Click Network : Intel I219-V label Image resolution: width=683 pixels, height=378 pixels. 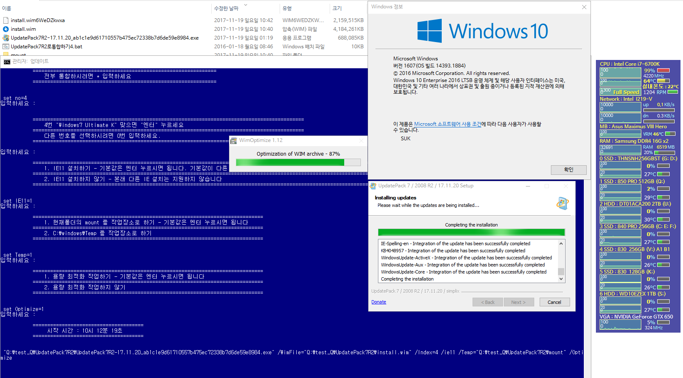tap(626, 99)
